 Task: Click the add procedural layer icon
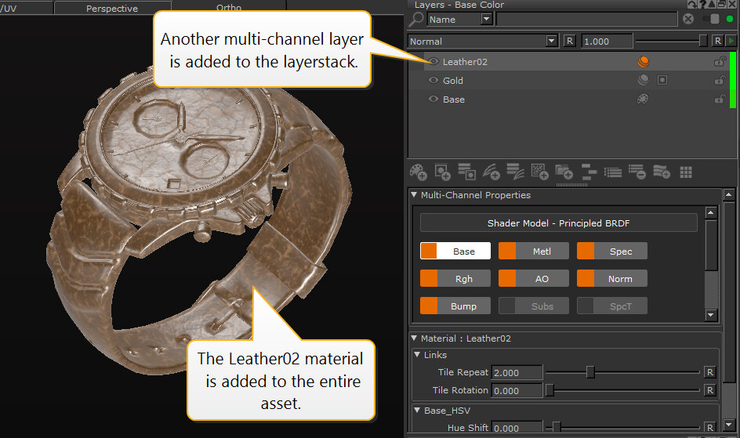pyautogui.click(x=539, y=172)
